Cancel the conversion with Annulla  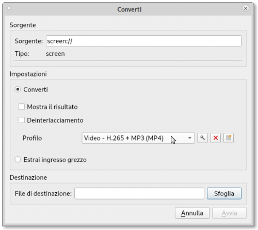(x=192, y=213)
